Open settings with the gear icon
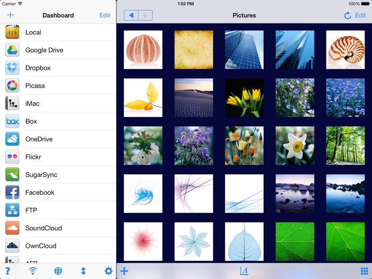Viewport: 372px width, 279px height. (108, 271)
